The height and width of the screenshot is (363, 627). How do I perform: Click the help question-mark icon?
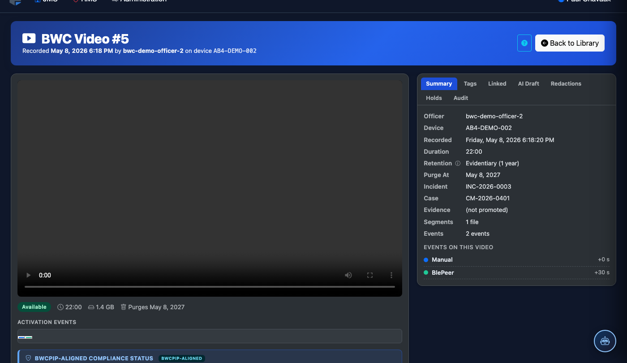coord(524,43)
